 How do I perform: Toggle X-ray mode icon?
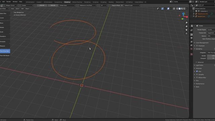(174, 9)
